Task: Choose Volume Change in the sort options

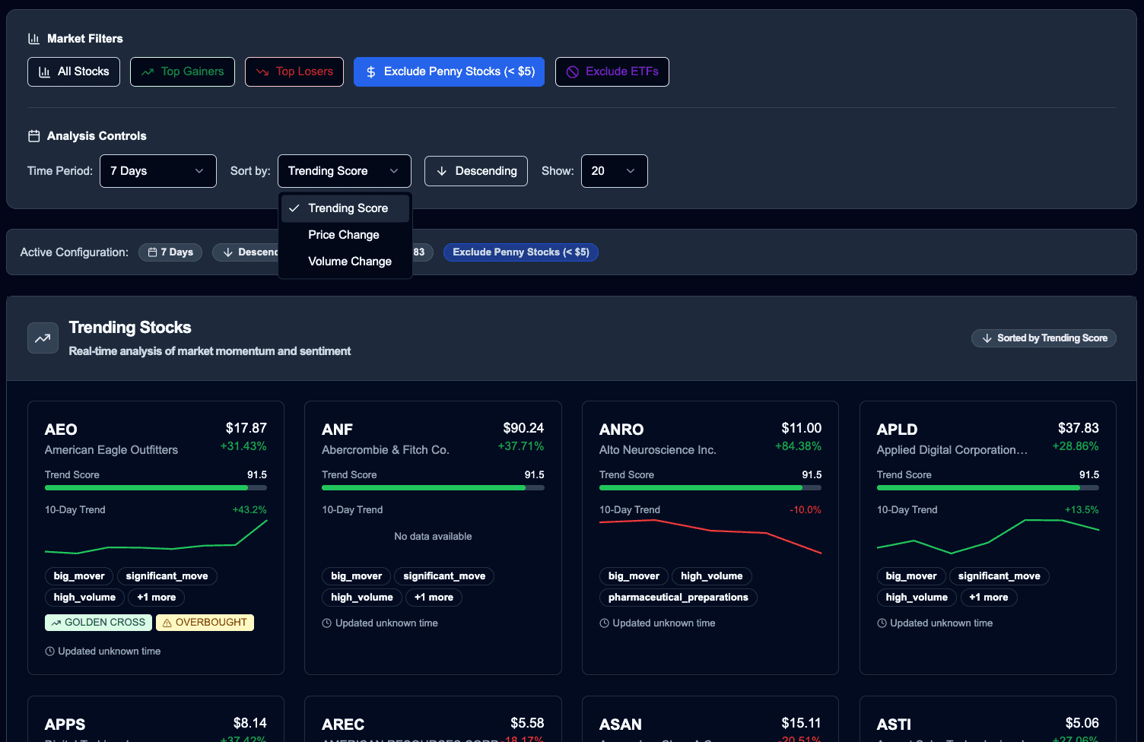Action: [x=349, y=261]
